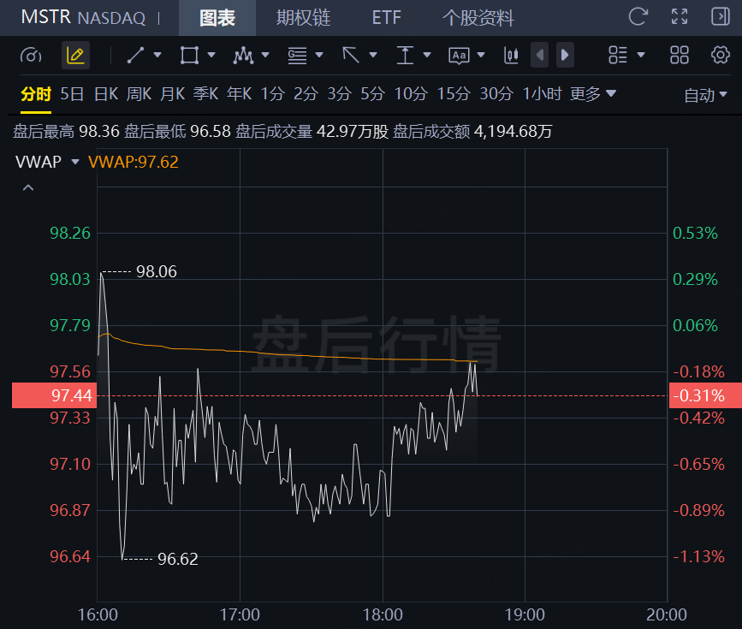Click the 97.44 current price tag
The width and height of the screenshot is (742, 629).
pos(55,395)
